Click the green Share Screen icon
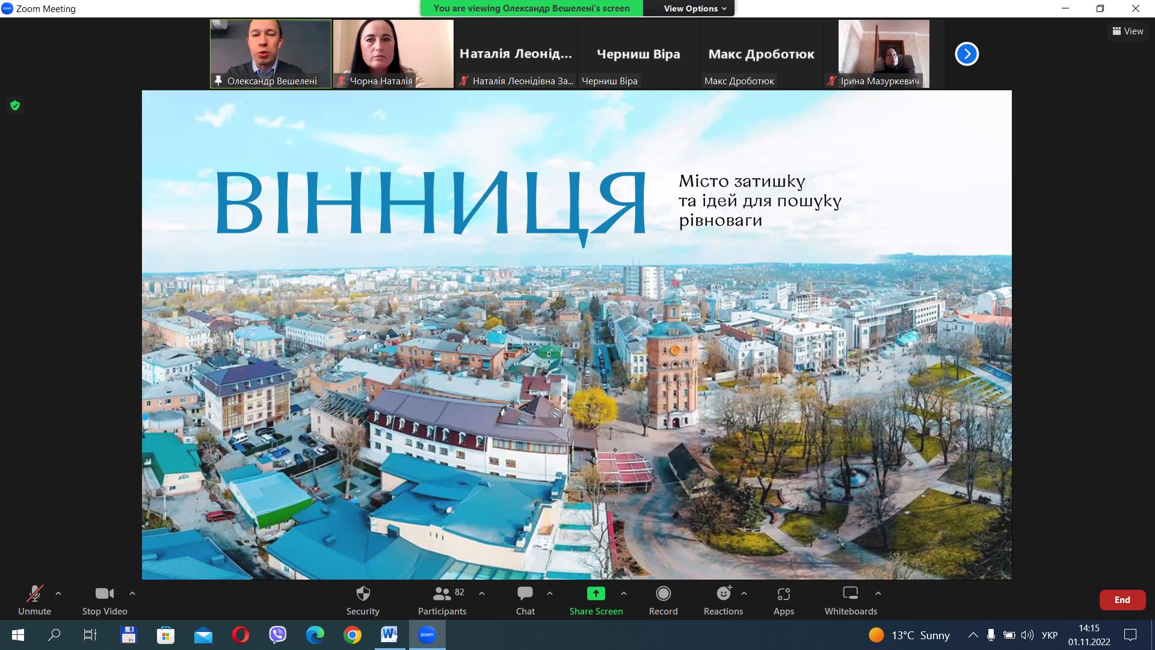 tap(596, 594)
